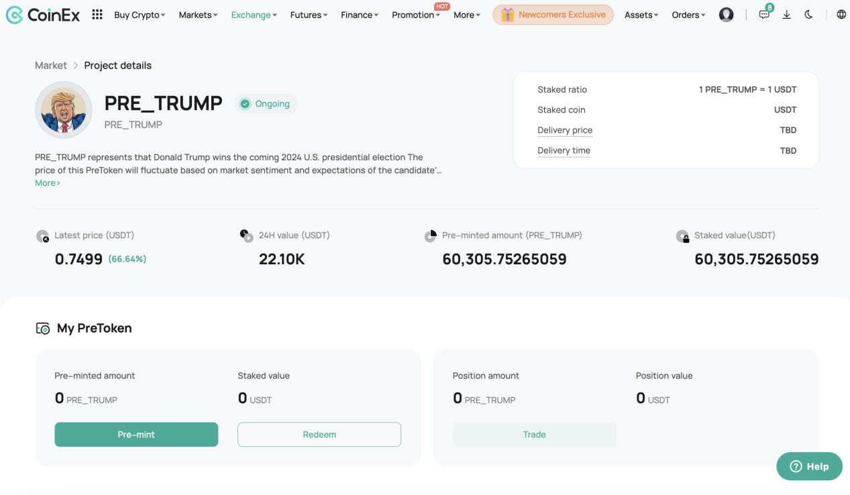Viewport: 850px width, 495px height.
Task: Toggle dark mode with the moon icon
Action: (808, 14)
